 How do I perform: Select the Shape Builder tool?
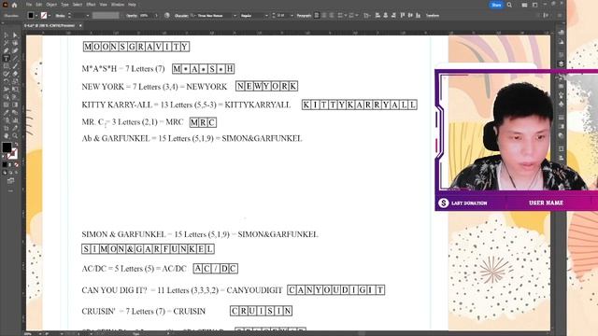[7, 97]
